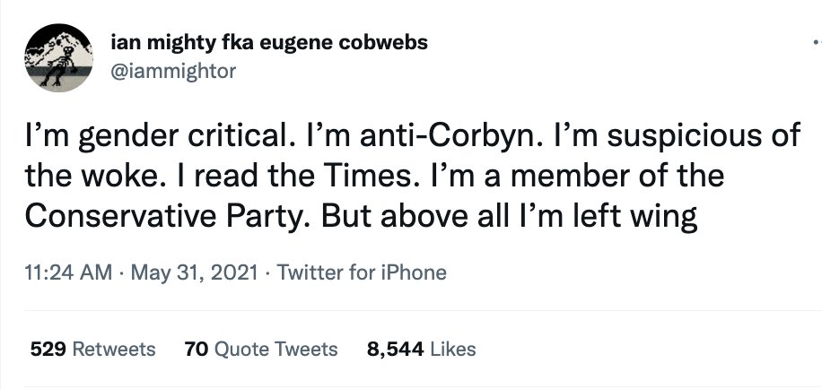Open the more options dots menu
822x389 pixels.
[815, 42]
